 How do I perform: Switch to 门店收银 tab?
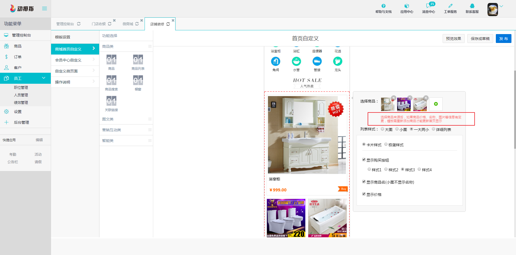point(99,24)
